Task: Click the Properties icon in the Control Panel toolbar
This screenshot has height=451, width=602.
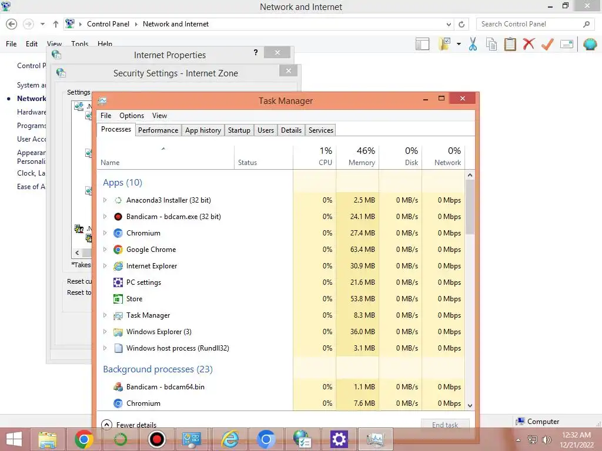Action: (567, 44)
